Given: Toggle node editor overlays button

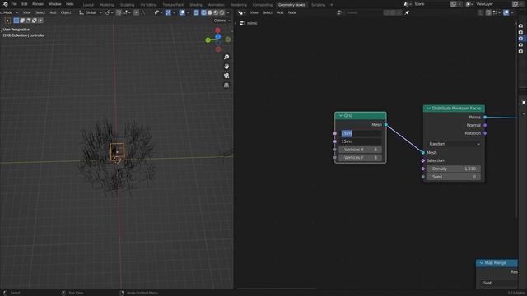Looking at the screenshot, I should 506,12.
